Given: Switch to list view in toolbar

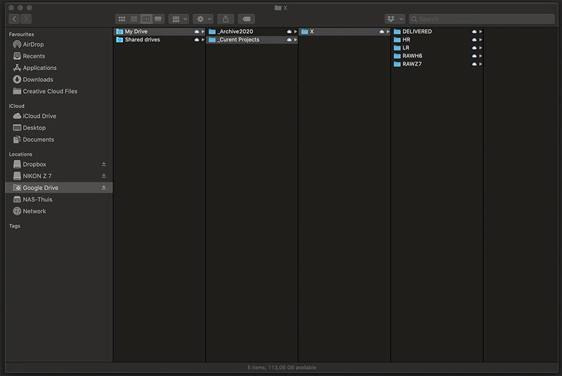Looking at the screenshot, I should click(x=134, y=19).
